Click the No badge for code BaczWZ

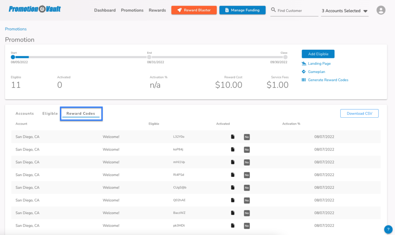246,213
